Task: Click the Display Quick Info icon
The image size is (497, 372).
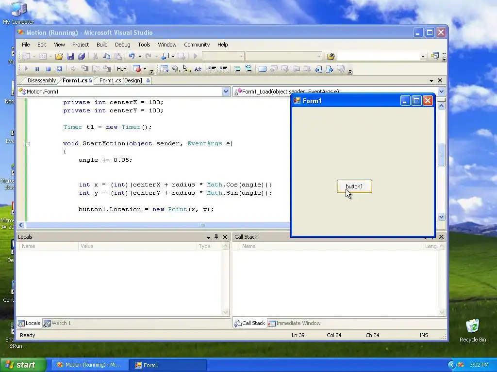Action: (x=187, y=69)
